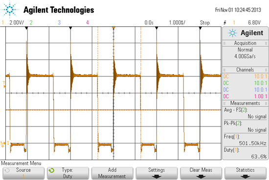
Task: Click the grey rotate icon on Source softkey
Action: 7,170
